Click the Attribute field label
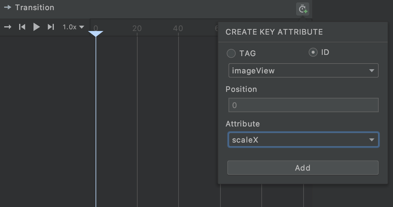393x207 pixels. pos(243,124)
